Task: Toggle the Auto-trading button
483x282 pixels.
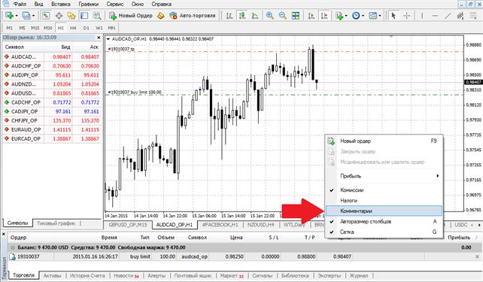Action: pyautogui.click(x=193, y=15)
